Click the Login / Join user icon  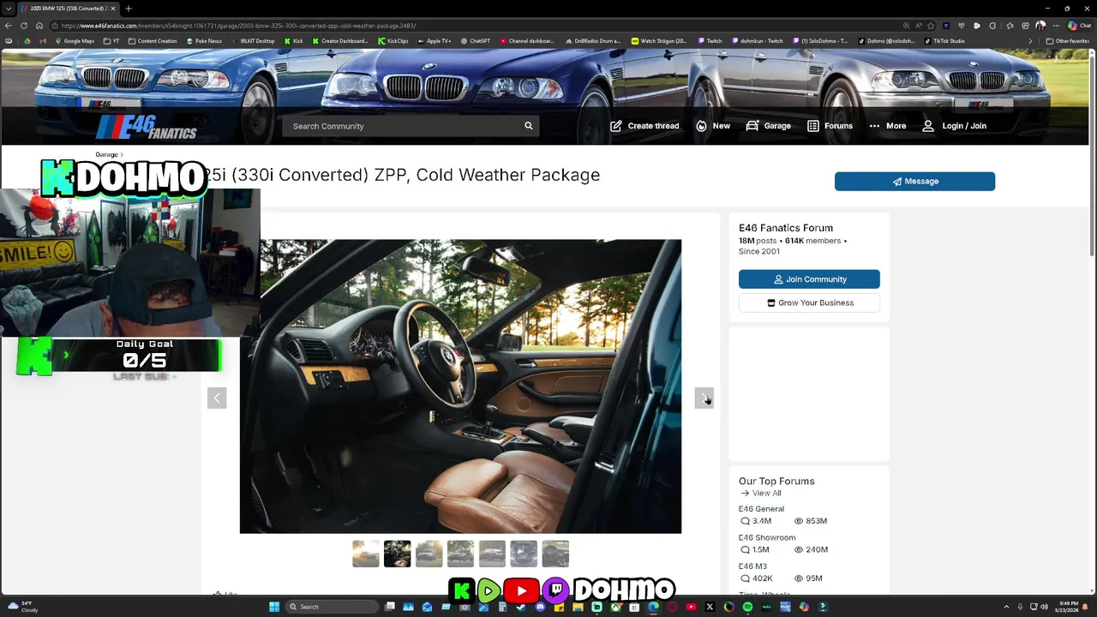(x=928, y=126)
